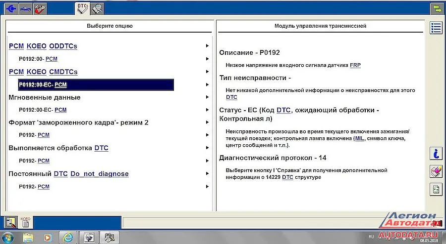Open the magnifier datalogger tab
This screenshot has width=446, height=244.
97,9
